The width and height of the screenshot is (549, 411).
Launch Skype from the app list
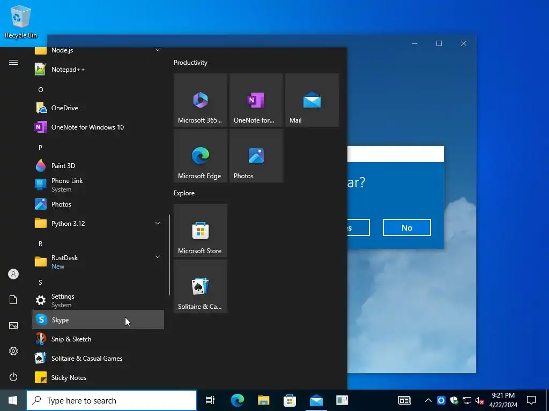pyautogui.click(x=98, y=320)
